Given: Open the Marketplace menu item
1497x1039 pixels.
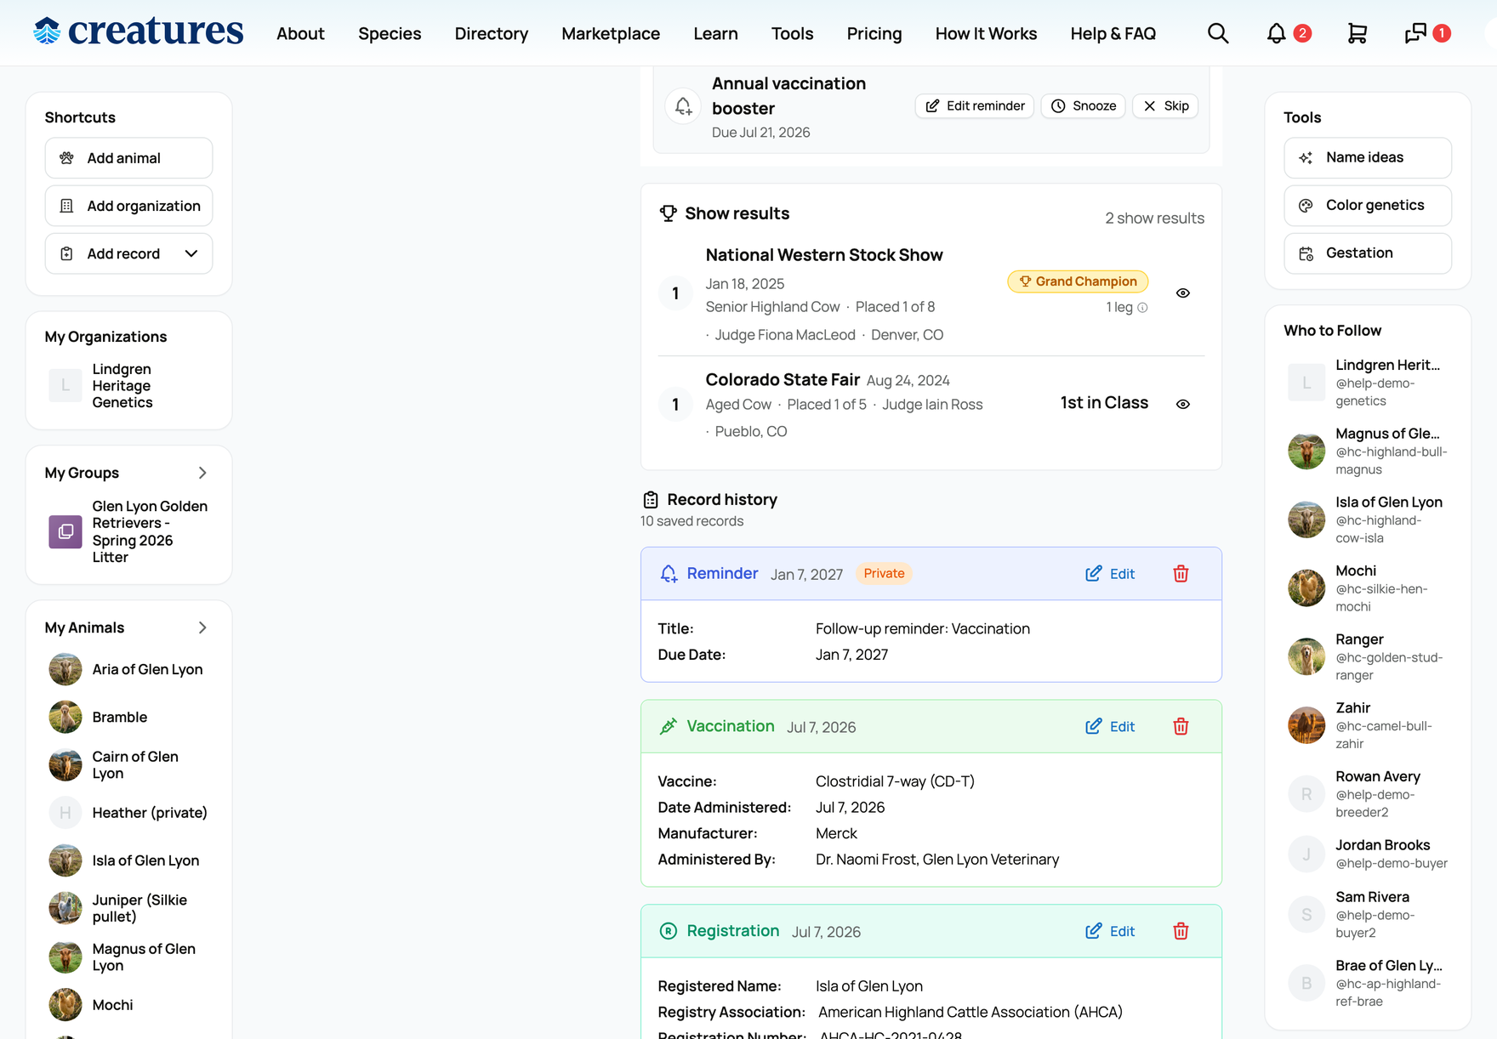Looking at the screenshot, I should (x=611, y=33).
